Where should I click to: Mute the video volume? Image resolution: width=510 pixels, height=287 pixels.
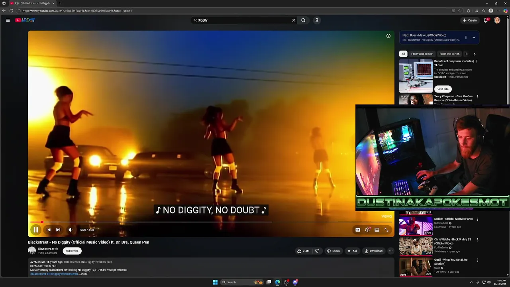[x=71, y=230]
